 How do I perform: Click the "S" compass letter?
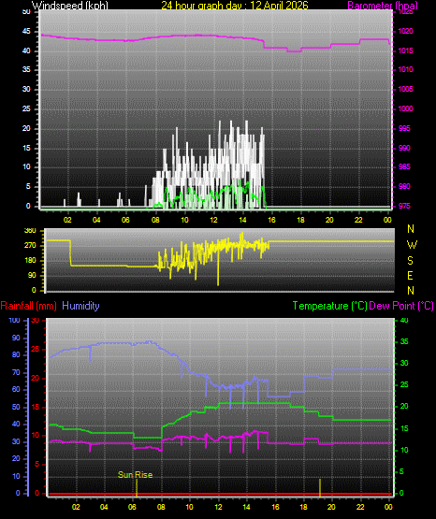click(410, 261)
